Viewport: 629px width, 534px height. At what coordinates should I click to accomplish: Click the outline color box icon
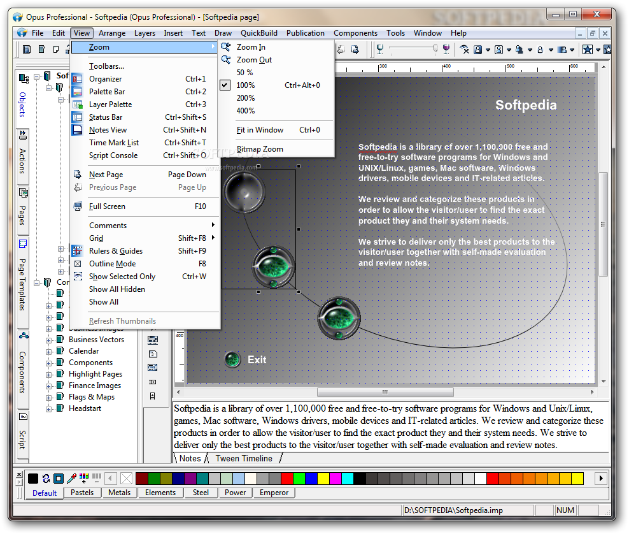pos(59,478)
